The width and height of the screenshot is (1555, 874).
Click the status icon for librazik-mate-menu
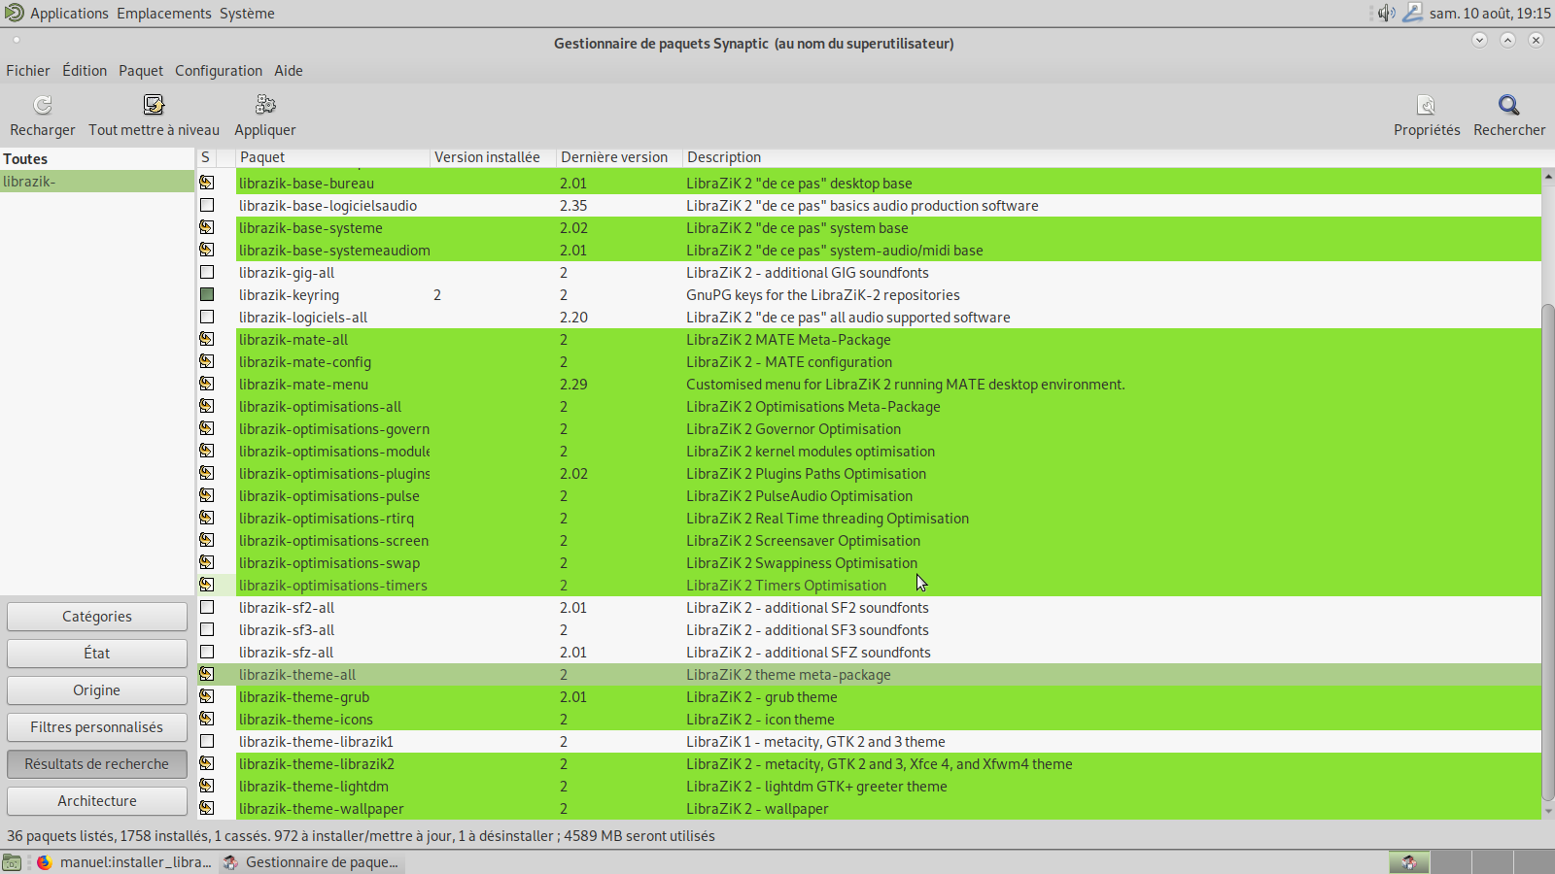207,384
